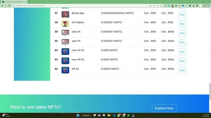Buy the Nft 64 item
Viewport: 211px width, 118px height.
(182, 70)
